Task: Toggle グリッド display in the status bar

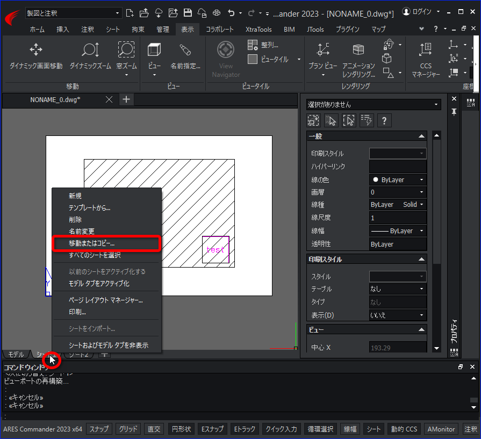Action: [128, 429]
